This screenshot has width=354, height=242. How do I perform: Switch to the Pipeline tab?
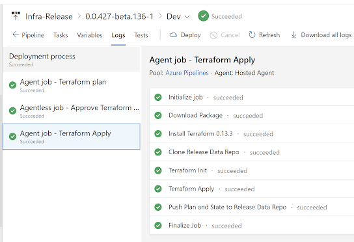(33, 35)
